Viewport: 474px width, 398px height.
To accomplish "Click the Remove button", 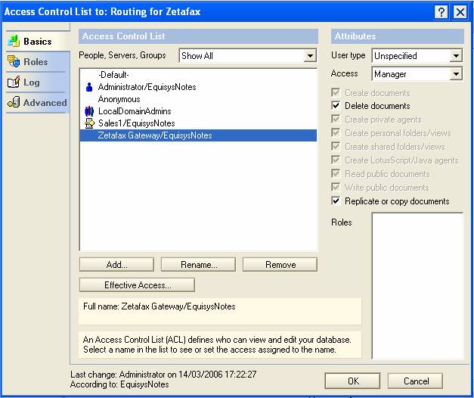I will coord(280,265).
